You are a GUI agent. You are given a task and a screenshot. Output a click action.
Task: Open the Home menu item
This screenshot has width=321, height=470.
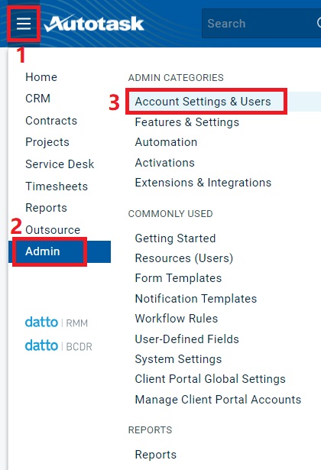coord(41,77)
